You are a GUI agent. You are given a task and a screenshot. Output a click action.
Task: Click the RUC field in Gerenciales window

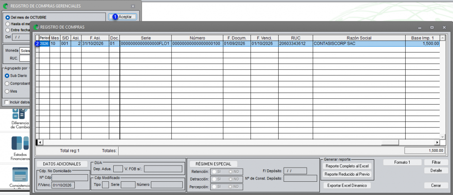[25, 58]
